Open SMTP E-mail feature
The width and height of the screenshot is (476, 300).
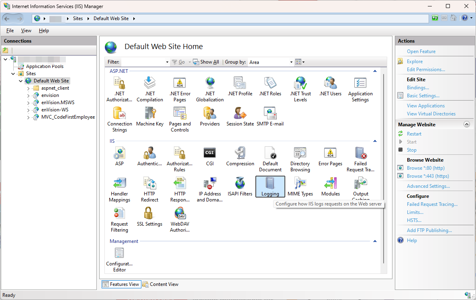[270, 117]
